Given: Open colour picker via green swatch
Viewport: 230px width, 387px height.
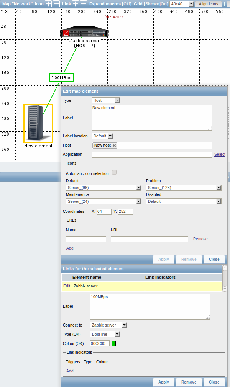Looking at the screenshot, I should point(113,344).
